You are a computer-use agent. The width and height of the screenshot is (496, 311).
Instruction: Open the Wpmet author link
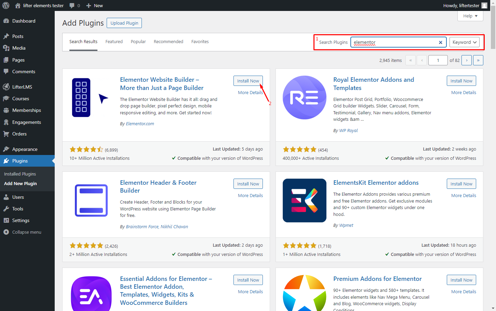346,225
